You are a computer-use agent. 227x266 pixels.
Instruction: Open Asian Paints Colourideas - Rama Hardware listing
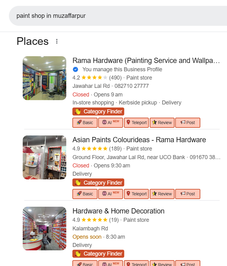point(139,140)
